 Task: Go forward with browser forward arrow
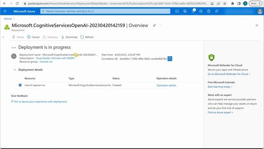click(x=11, y=3)
